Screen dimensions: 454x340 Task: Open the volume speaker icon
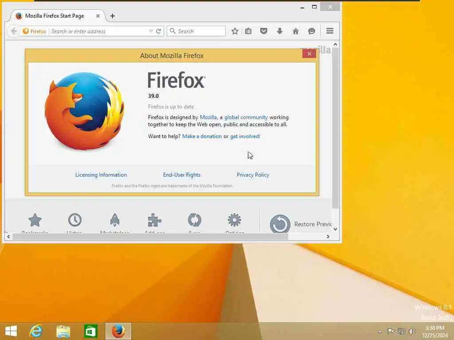412,331
